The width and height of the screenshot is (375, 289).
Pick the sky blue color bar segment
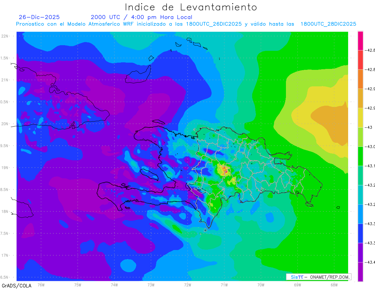pos(360,214)
